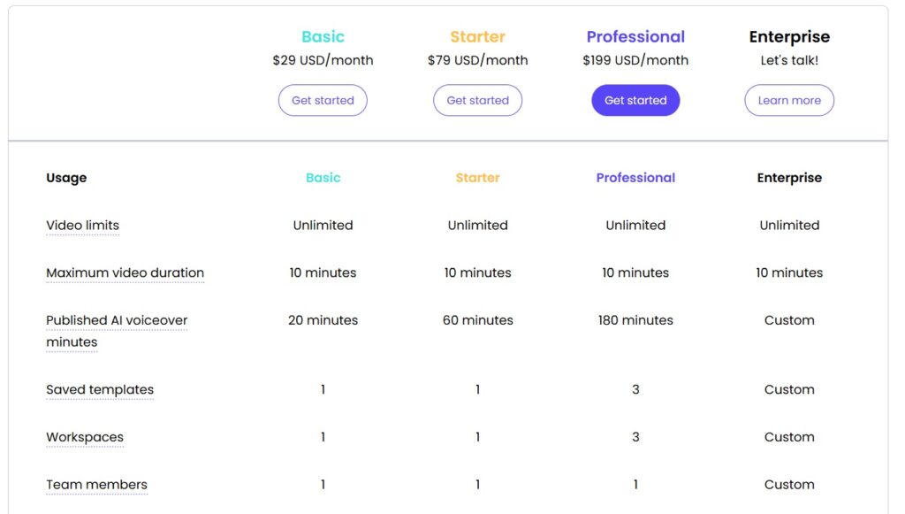Click Learn more under Enterprise plan
Screen dimensions: 905x514
pyautogui.click(x=789, y=100)
